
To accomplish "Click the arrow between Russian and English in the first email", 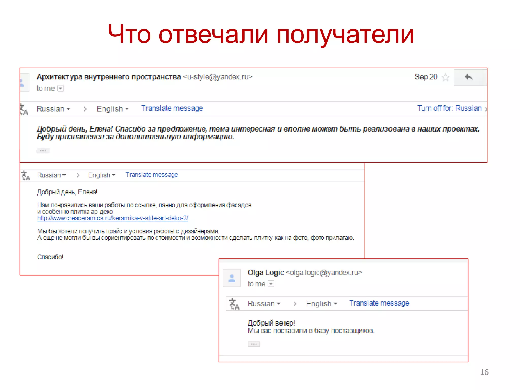I will tap(85, 109).
